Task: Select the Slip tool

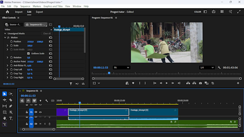Action: pyautogui.click(x=5, y=106)
